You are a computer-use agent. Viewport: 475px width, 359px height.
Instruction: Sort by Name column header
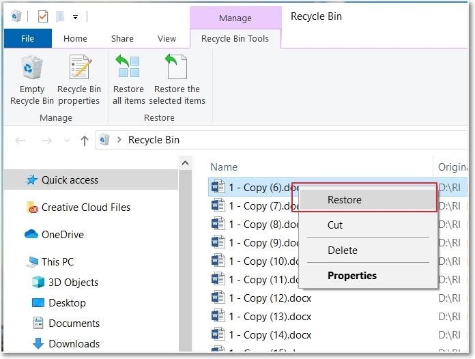click(x=224, y=167)
